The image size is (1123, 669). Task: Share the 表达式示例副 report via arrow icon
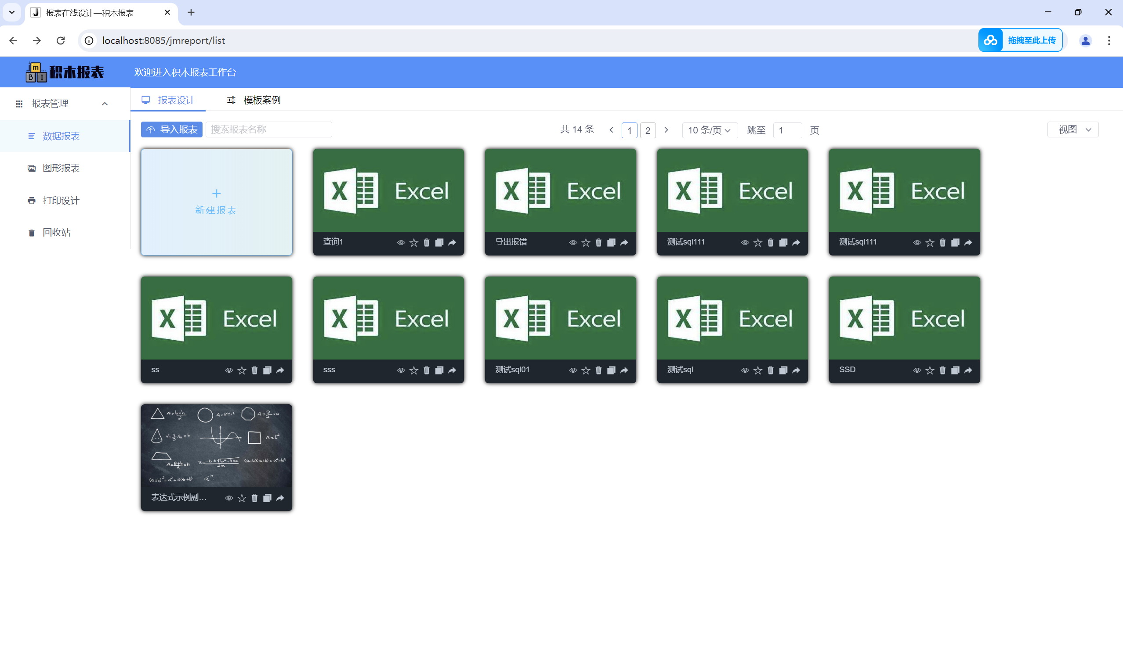coord(280,498)
